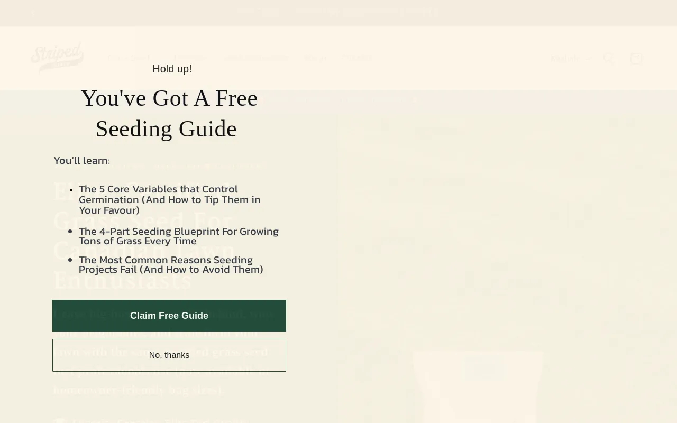Click the Hold up! popup heading
The image size is (677, 423).
(172, 69)
